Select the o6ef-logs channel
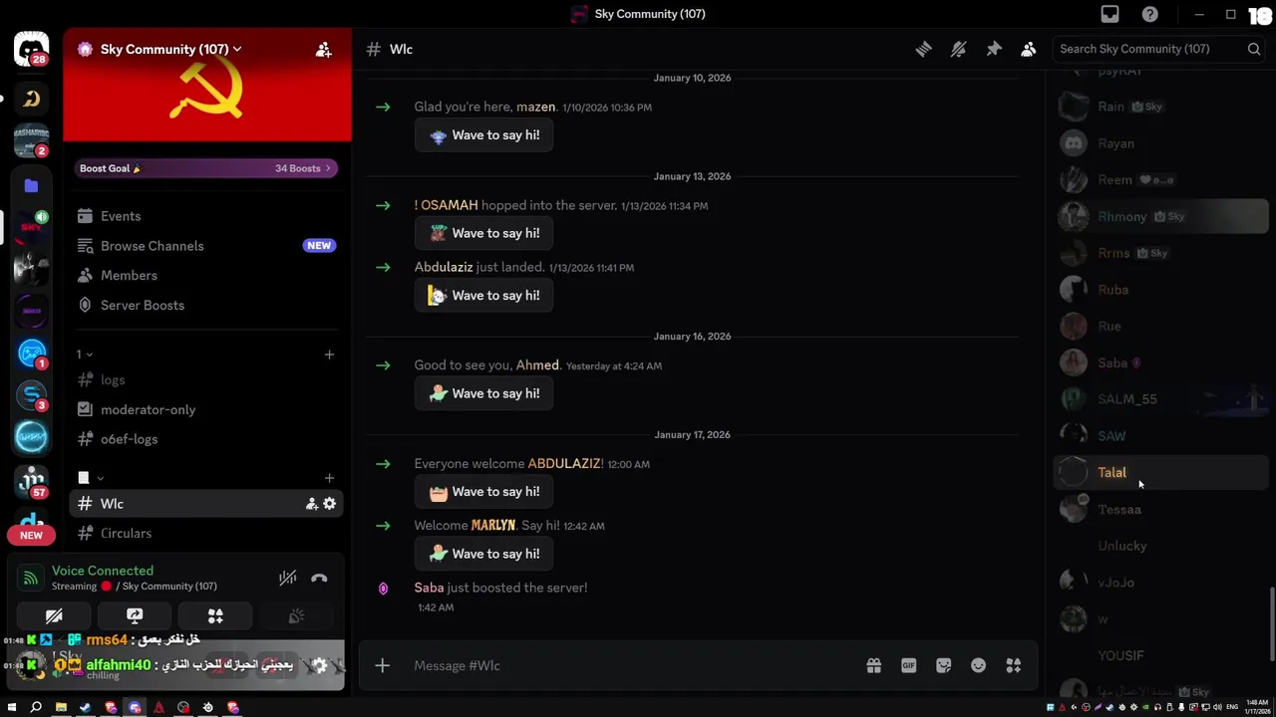This screenshot has height=717, width=1276. [206, 439]
